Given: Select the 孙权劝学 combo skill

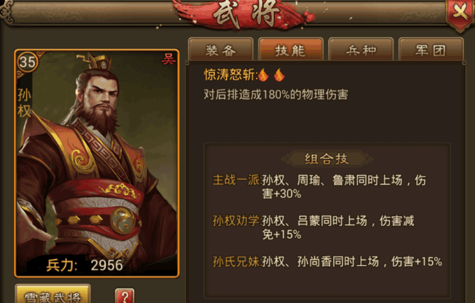Looking at the screenshot, I should tap(313, 227).
